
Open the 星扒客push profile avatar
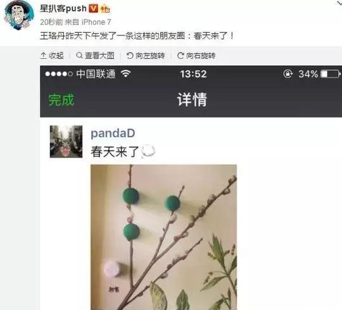(19, 15)
